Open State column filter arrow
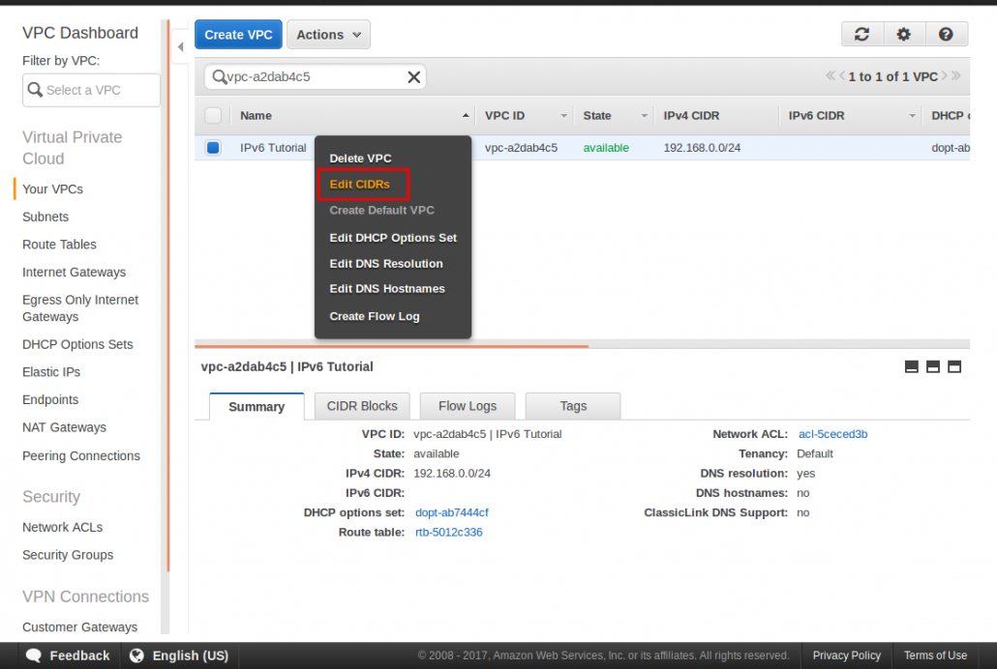 click(x=644, y=116)
